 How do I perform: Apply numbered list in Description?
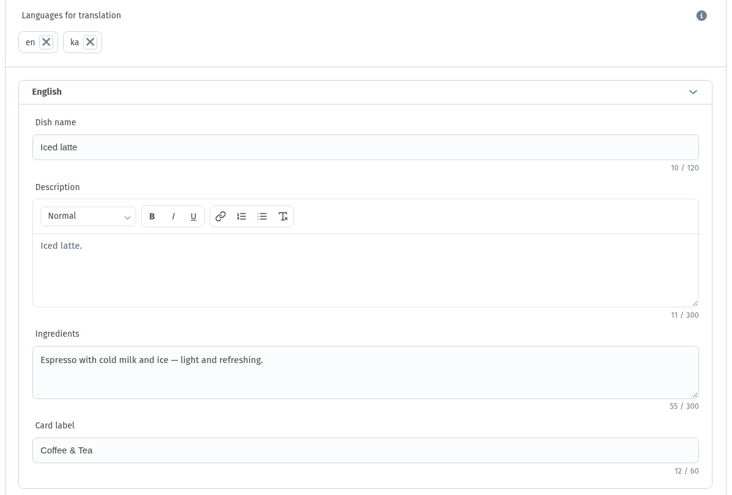click(241, 216)
